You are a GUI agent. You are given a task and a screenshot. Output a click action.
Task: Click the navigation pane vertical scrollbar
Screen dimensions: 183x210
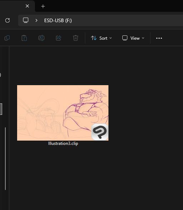pyautogui.click(x=5, y=158)
